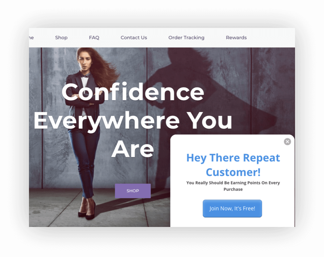Close the repeat customer popup

tap(287, 142)
